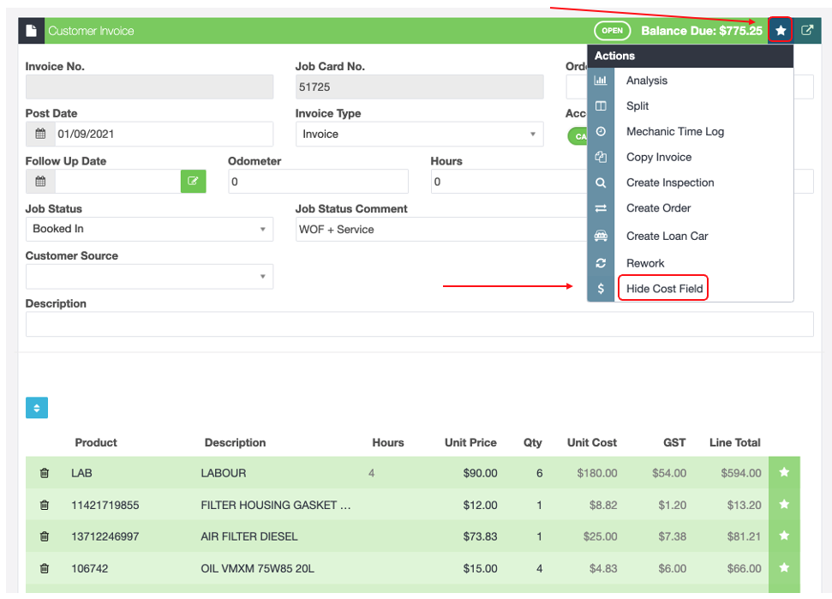Click the Job Card No. field 51725
Screen dimensions: 832x599
pyautogui.click(x=419, y=87)
